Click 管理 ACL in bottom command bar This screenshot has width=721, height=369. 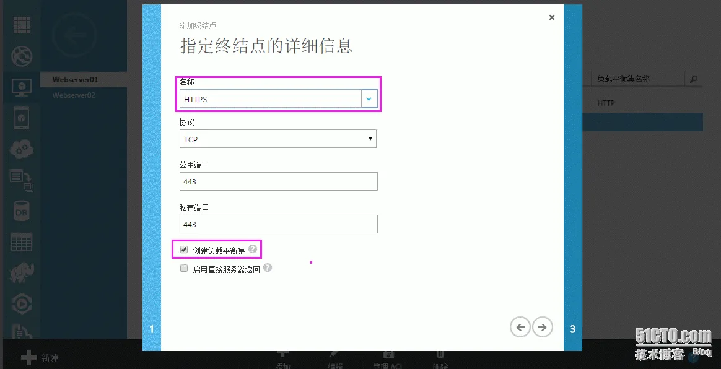[x=388, y=359]
